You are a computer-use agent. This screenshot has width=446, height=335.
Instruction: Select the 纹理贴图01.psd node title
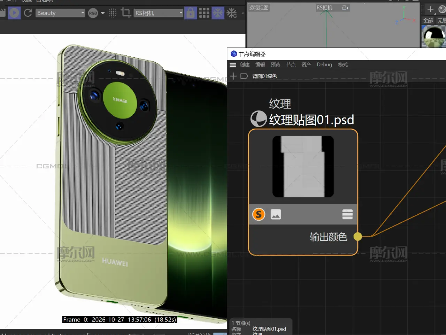tap(312, 120)
